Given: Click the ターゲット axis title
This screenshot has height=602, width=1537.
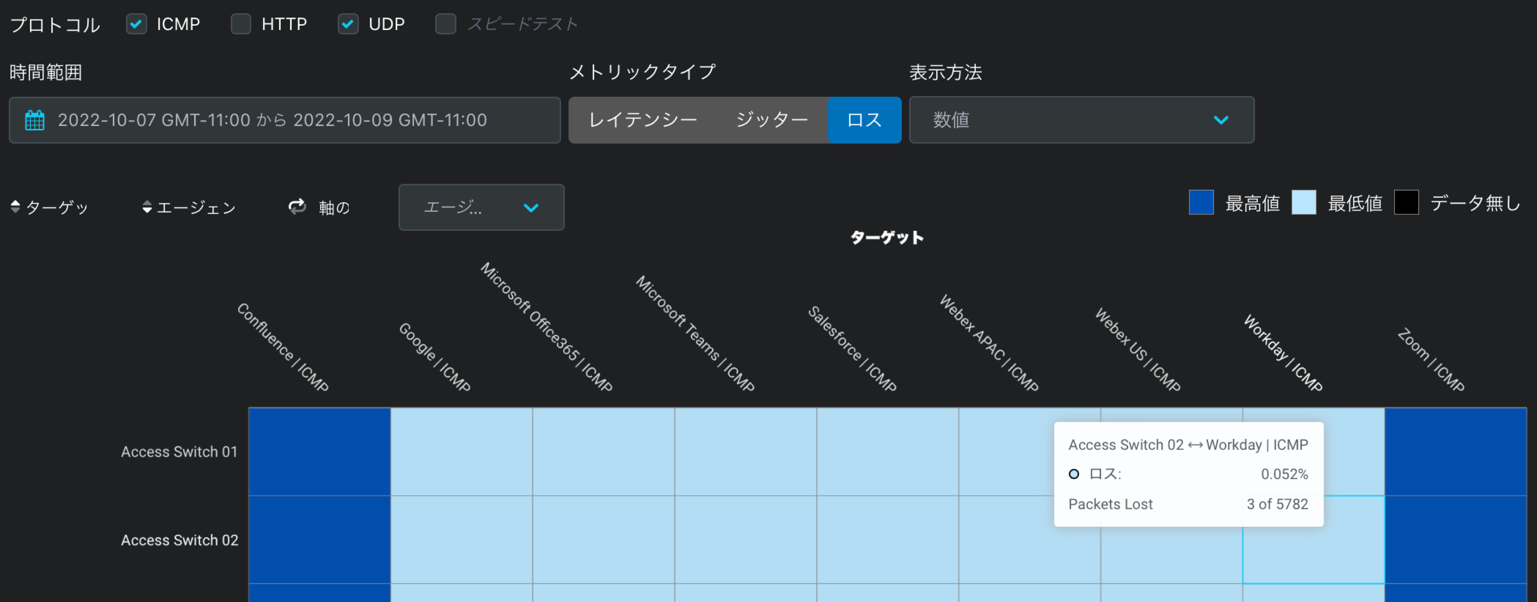Looking at the screenshot, I should [x=887, y=237].
